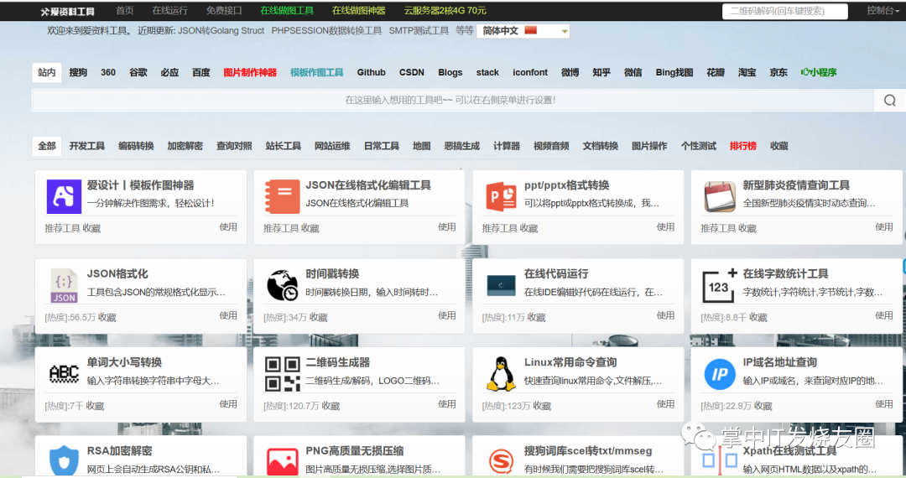This screenshot has width=906, height=478.
Task: Click the Sogou S logo icon
Action: point(501,461)
